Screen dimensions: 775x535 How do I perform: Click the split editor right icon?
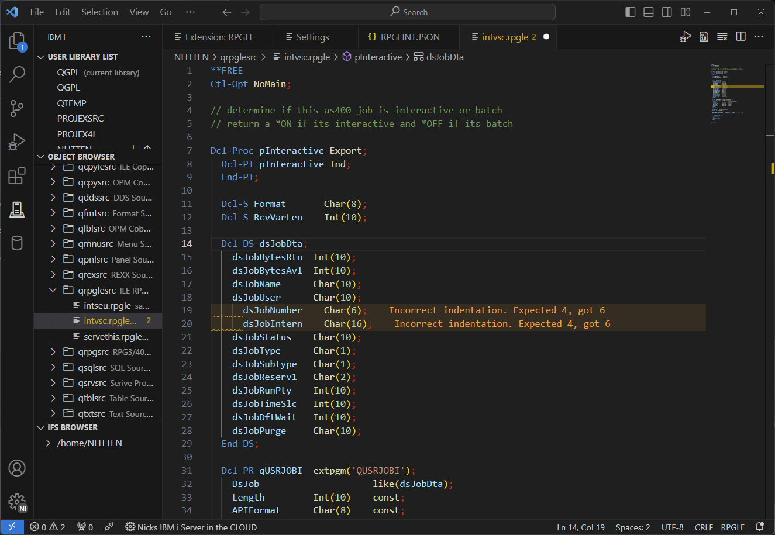pyautogui.click(x=740, y=37)
